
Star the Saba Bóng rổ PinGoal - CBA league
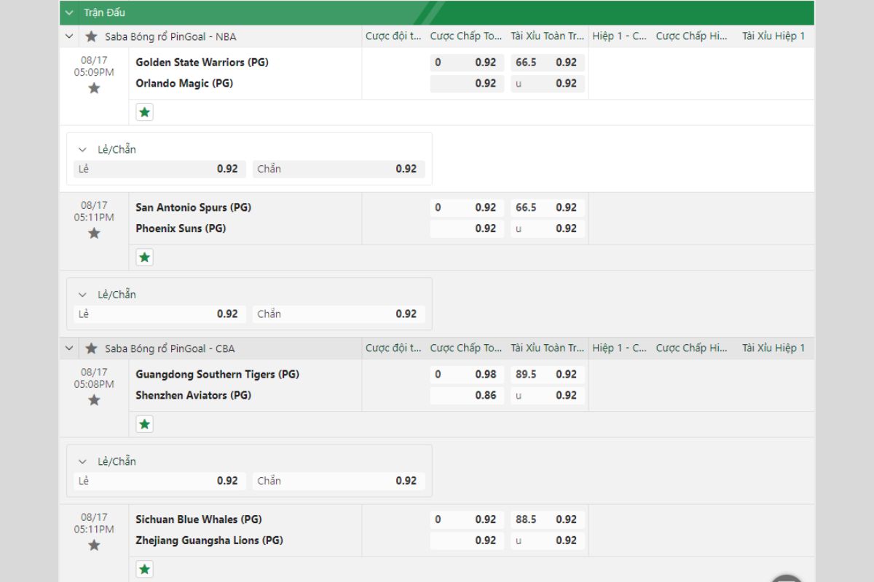[x=91, y=348]
